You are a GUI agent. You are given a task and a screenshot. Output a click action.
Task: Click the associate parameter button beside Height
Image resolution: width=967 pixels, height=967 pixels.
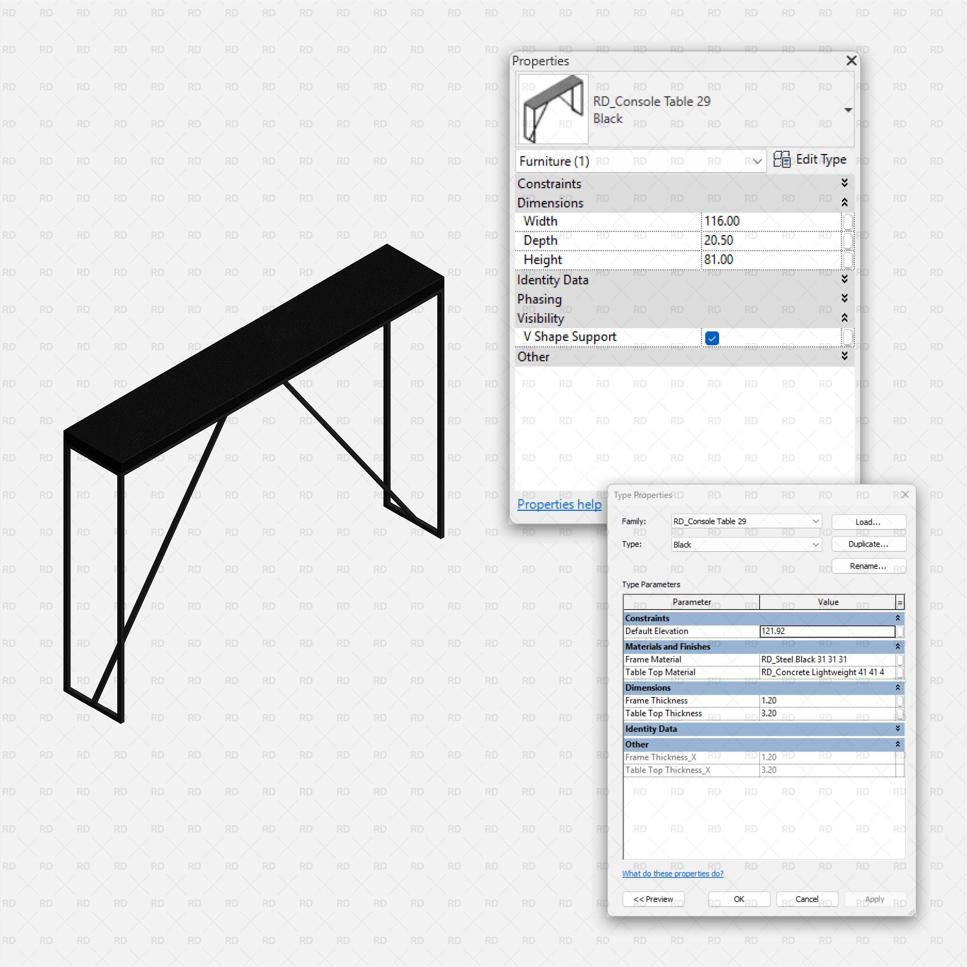tap(848, 260)
